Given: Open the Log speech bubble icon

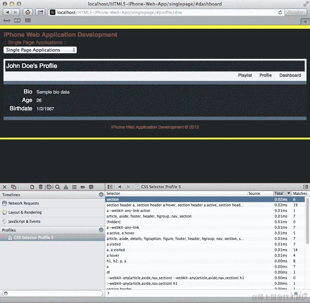Looking at the screenshot, I should click(91, 187).
